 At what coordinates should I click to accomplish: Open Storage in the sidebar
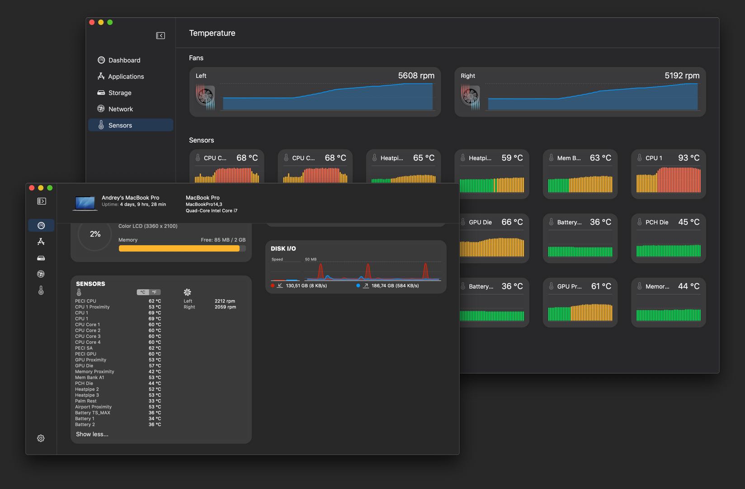click(120, 93)
